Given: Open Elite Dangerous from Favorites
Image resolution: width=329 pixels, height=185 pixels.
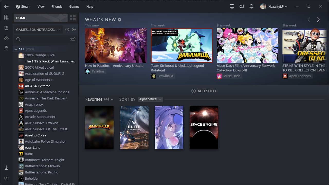Looking at the screenshot, I should coord(134,127).
